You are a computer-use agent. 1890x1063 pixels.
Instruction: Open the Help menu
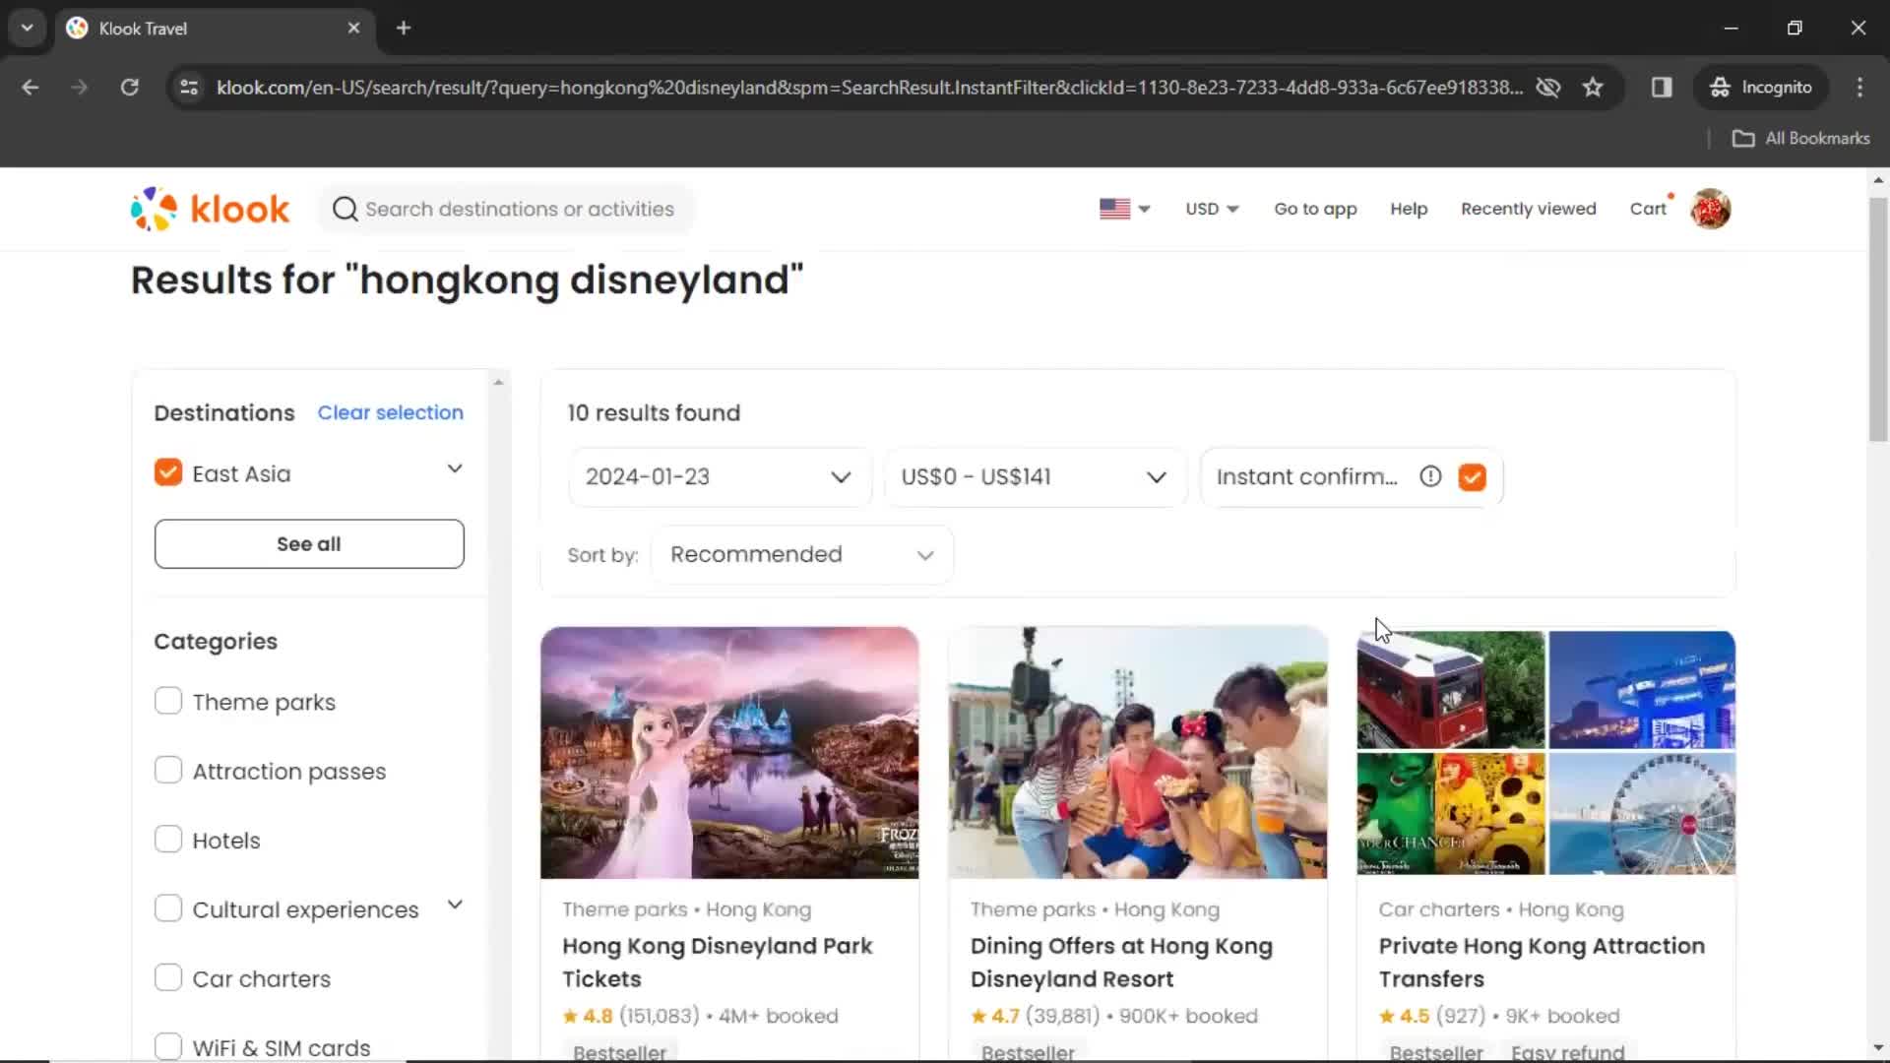[x=1409, y=209]
